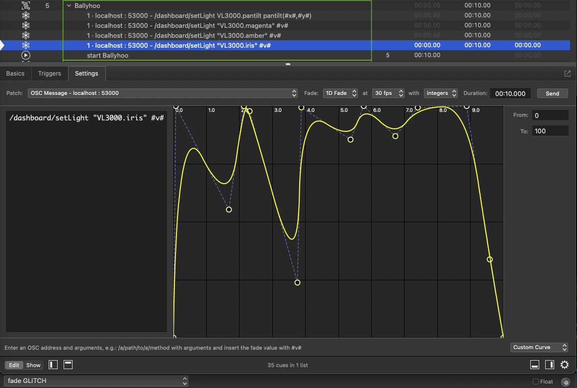577x388 pixels.
Task: Click the group cue icon for Ballyhoo
Action: tap(26, 6)
